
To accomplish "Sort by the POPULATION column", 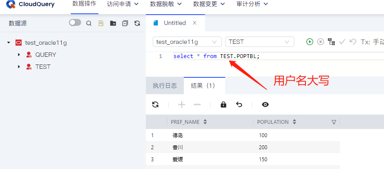I will (294, 122).
